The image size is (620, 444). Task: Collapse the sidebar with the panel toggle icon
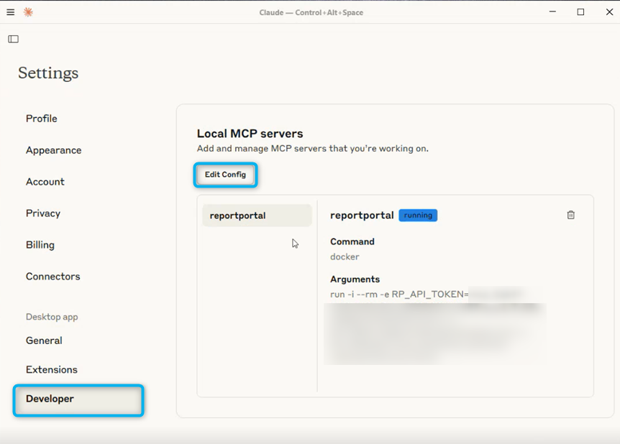tap(13, 39)
